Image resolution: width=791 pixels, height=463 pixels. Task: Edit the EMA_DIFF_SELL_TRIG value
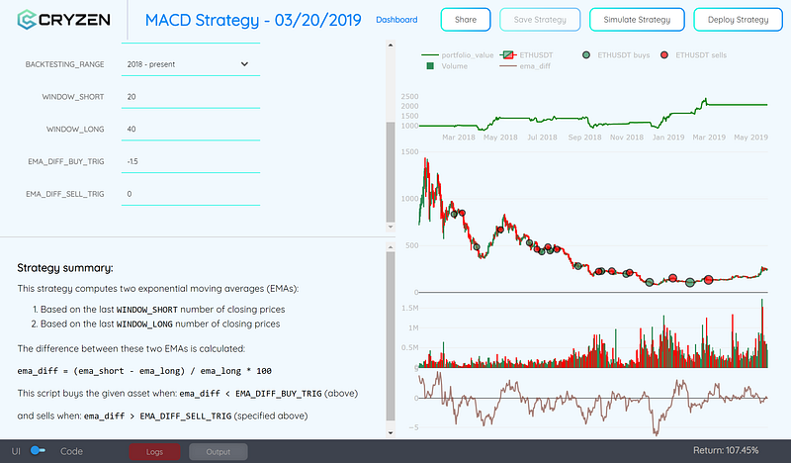[x=191, y=193]
